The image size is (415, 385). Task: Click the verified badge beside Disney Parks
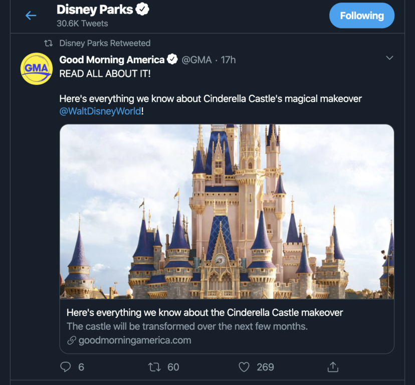[x=143, y=9]
